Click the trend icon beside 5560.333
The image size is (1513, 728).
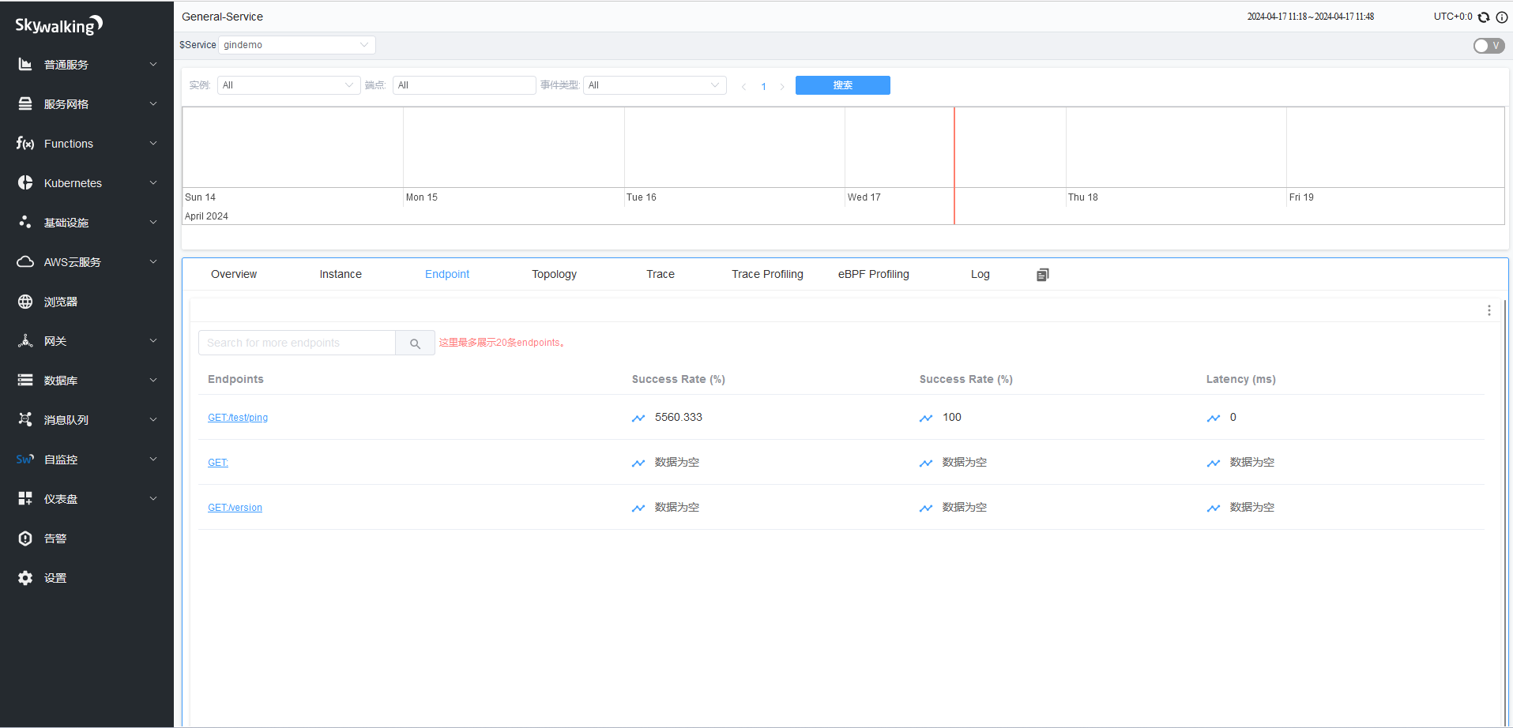(x=638, y=418)
